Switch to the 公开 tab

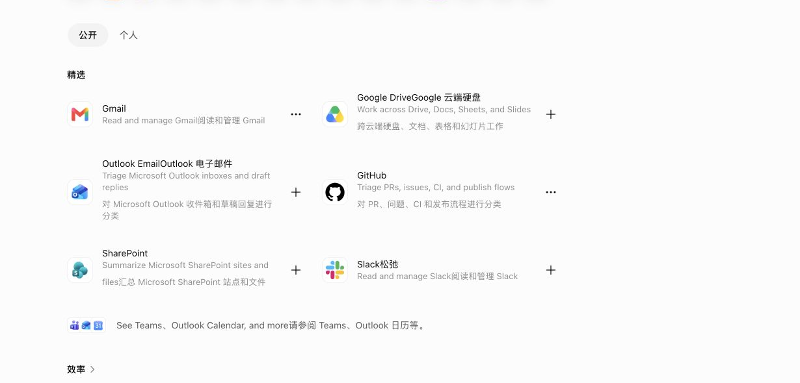click(88, 35)
